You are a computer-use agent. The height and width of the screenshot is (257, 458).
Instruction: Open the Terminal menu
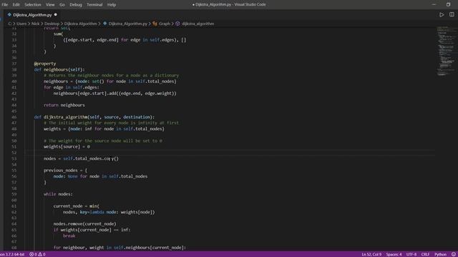pos(94,5)
